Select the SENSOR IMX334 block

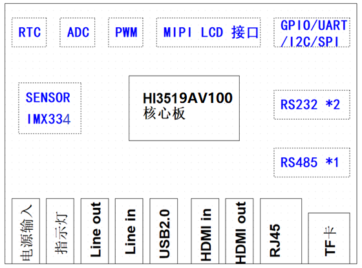point(50,108)
